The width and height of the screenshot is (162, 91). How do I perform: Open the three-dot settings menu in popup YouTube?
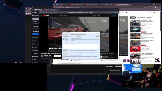pos(109,15)
